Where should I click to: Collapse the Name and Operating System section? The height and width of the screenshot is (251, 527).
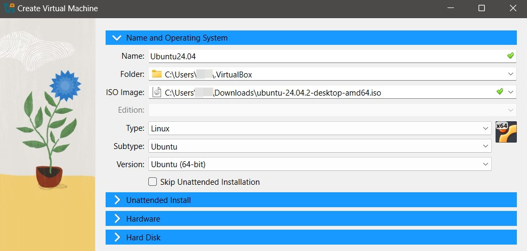pyautogui.click(x=117, y=38)
